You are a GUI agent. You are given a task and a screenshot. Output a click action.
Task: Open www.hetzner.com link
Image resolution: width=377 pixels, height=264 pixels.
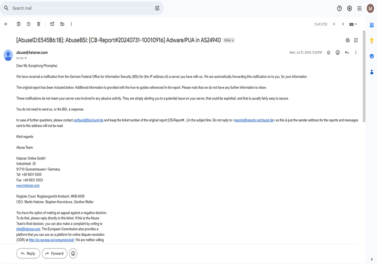28,186
